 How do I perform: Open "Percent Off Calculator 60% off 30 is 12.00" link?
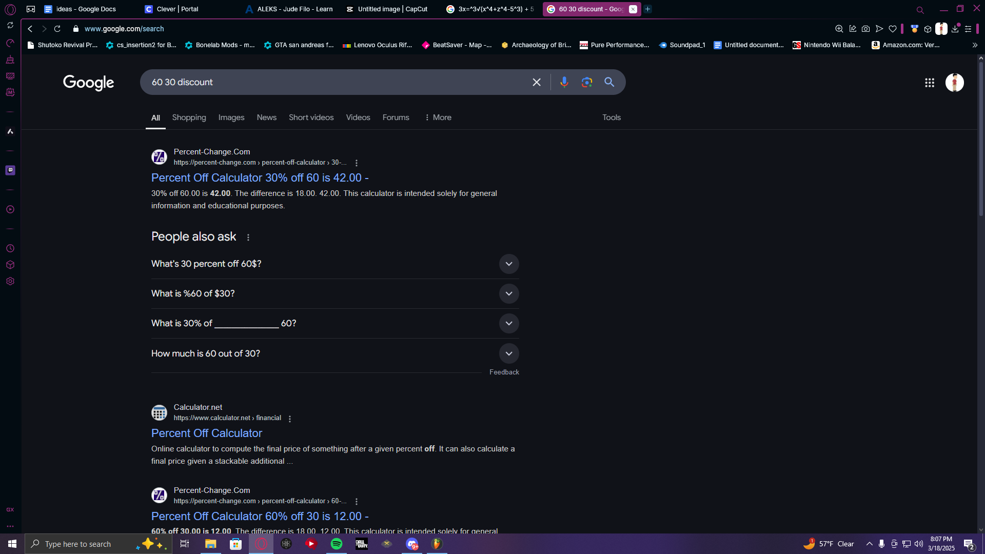(x=260, y=516)
